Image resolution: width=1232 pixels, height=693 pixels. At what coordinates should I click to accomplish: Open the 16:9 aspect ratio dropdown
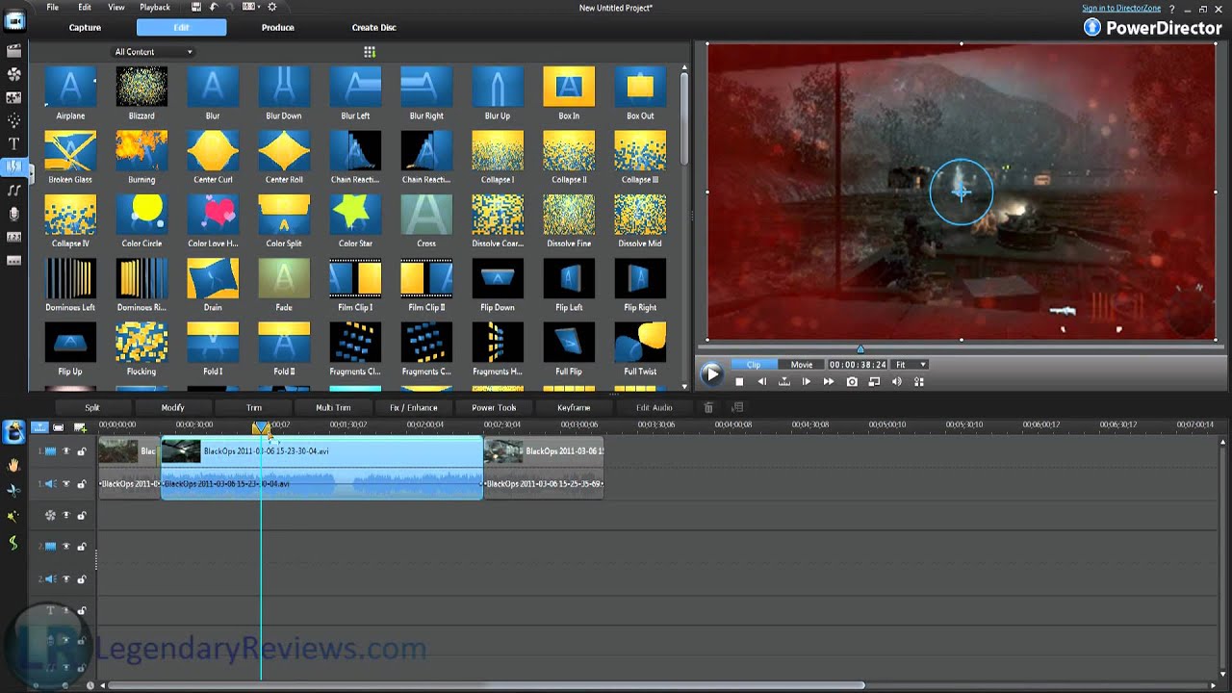[250, 7]
